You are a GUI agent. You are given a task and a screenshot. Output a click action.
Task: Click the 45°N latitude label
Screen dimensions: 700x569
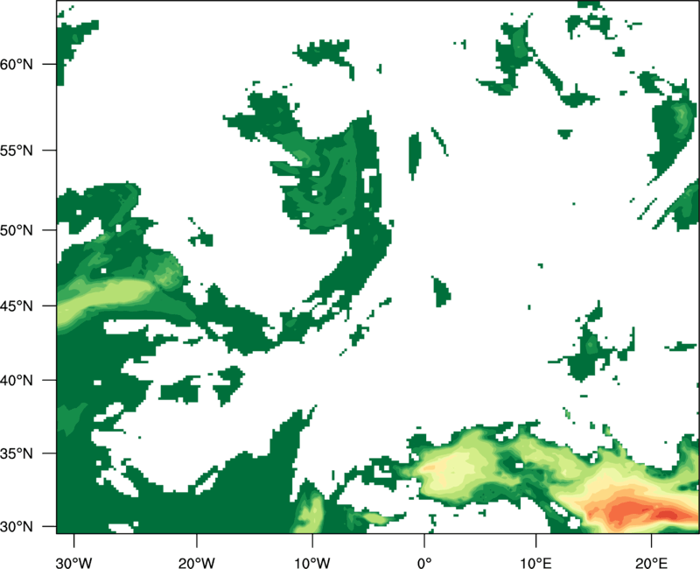pyautogui.click(x=17, y=306)
